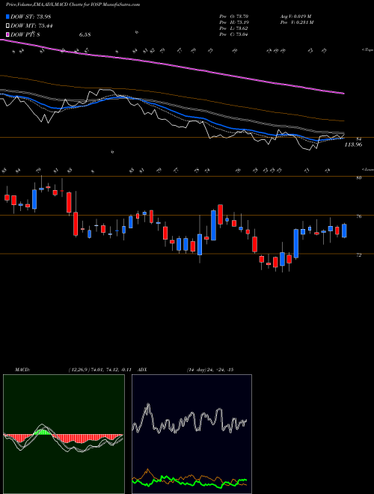Click the green-background MACD histogram chart
Screen dimensions: 374x494
point(64,434)
